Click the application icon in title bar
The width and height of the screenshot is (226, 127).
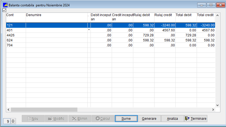[x=5, y=5]
